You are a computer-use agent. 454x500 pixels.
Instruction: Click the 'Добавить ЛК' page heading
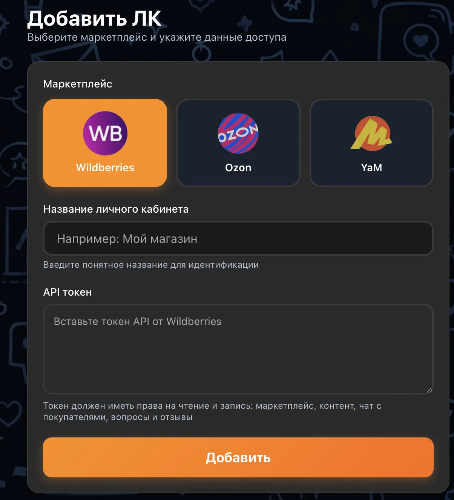tap(94, 18)
